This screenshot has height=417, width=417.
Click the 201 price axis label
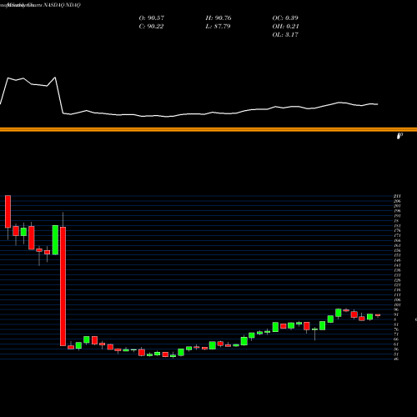click(x=397, y=206)
